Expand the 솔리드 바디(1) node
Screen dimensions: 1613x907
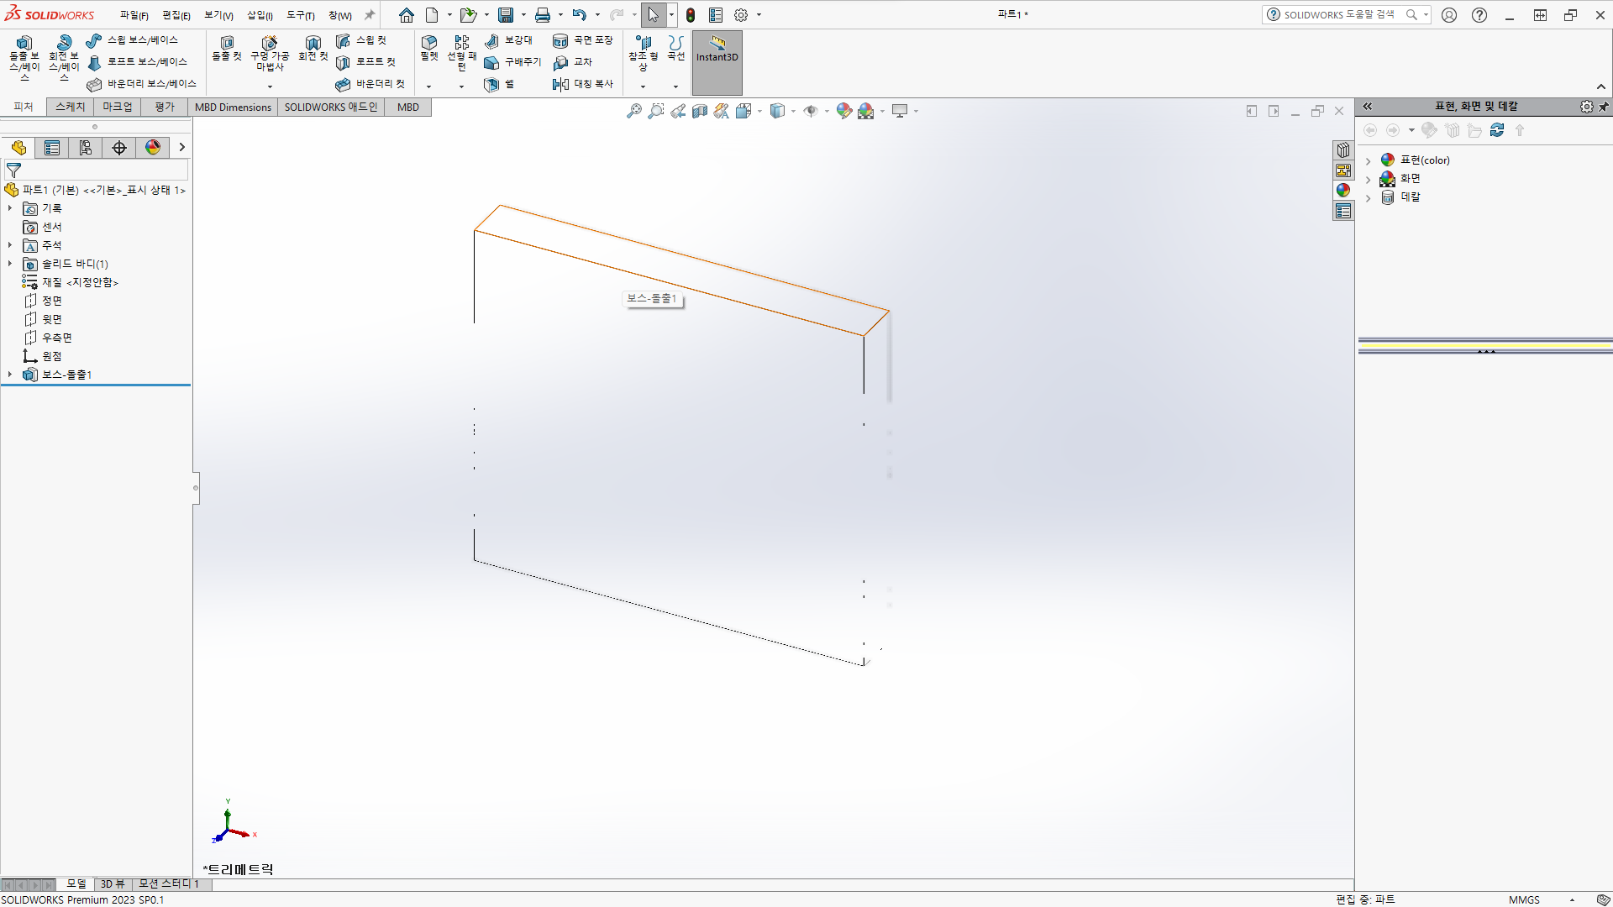point(10,264)
